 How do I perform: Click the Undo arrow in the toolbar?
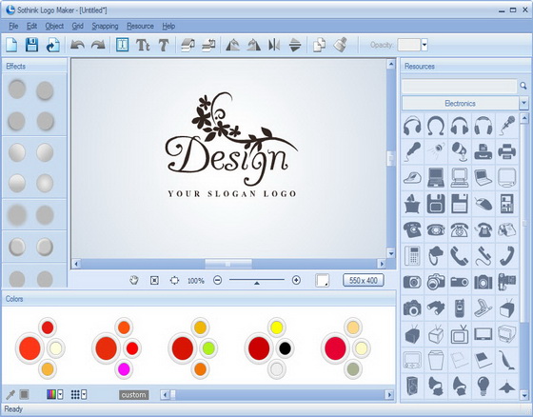click(77, 45)
